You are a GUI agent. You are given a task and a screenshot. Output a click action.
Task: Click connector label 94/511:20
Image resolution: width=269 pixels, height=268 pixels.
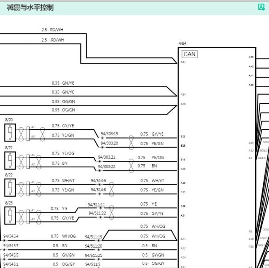94,246
